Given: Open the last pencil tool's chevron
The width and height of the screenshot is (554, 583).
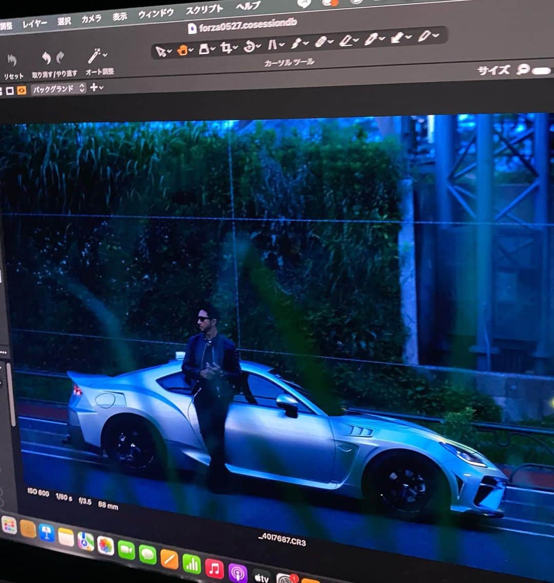Looking at the screenshot, I should click(x=436, y=35).
